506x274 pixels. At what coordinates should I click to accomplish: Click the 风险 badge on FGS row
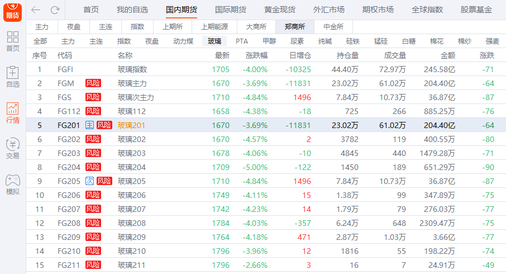pos(93,97)
